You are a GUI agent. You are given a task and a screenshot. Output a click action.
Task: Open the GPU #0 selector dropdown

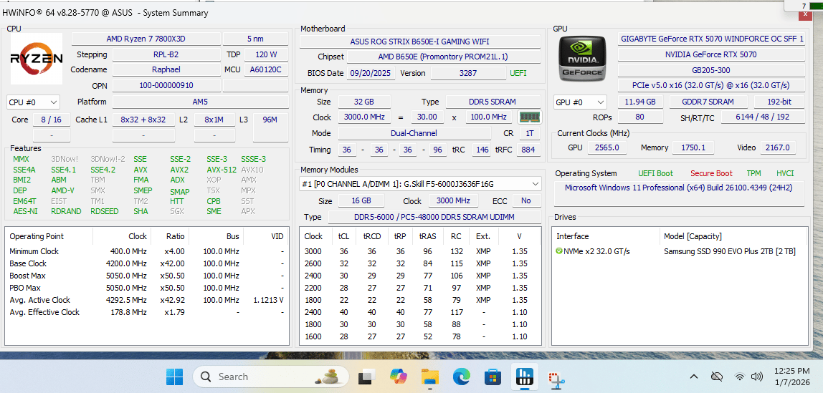tap(581, 102)
